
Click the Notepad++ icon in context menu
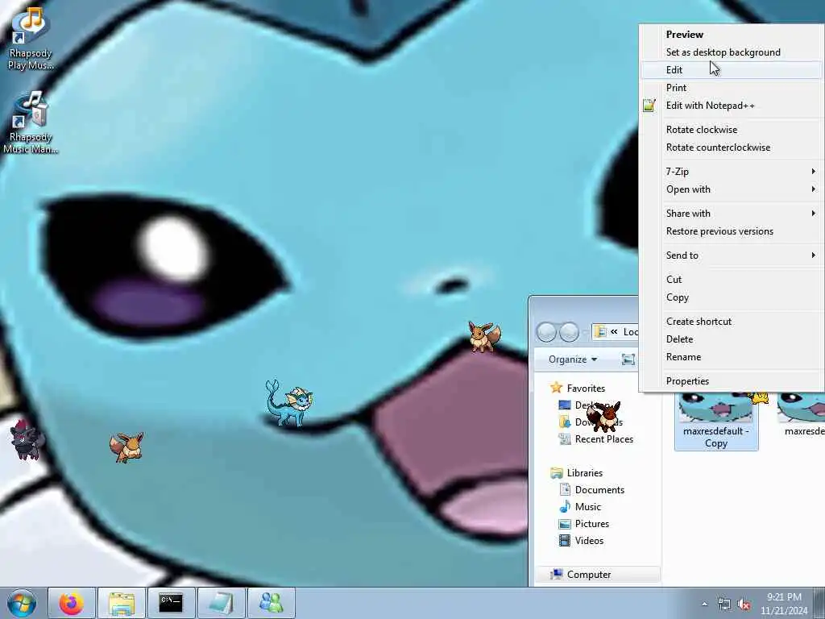click(x=649, y=106)
